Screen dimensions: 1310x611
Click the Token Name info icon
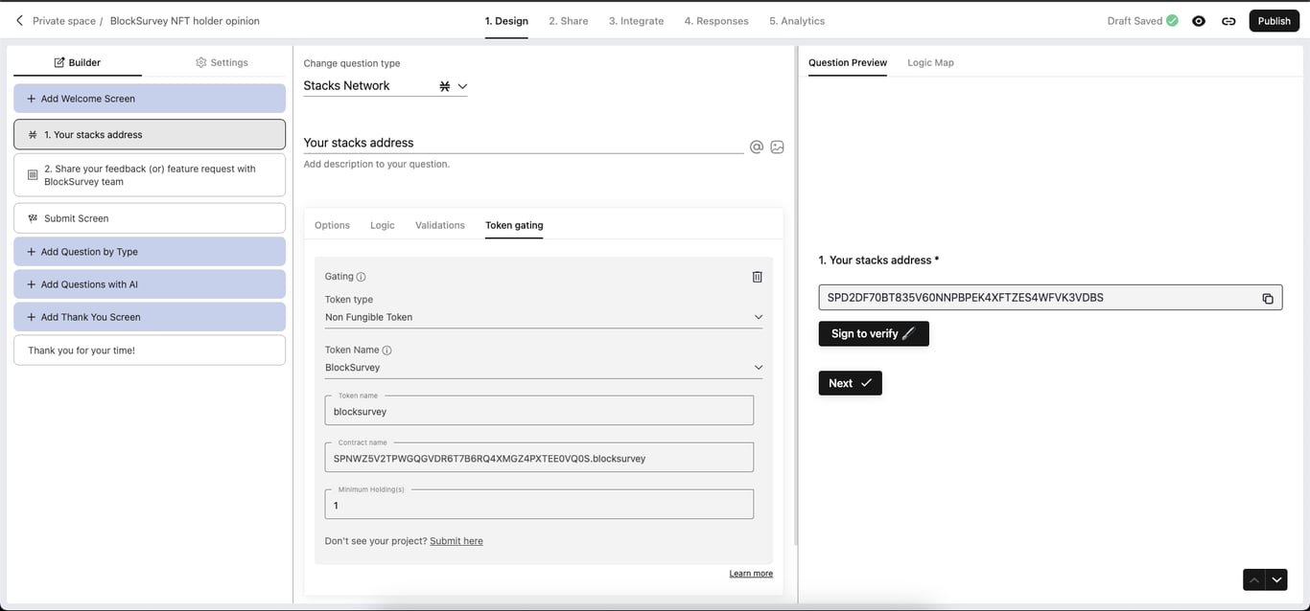pos(387,351)
